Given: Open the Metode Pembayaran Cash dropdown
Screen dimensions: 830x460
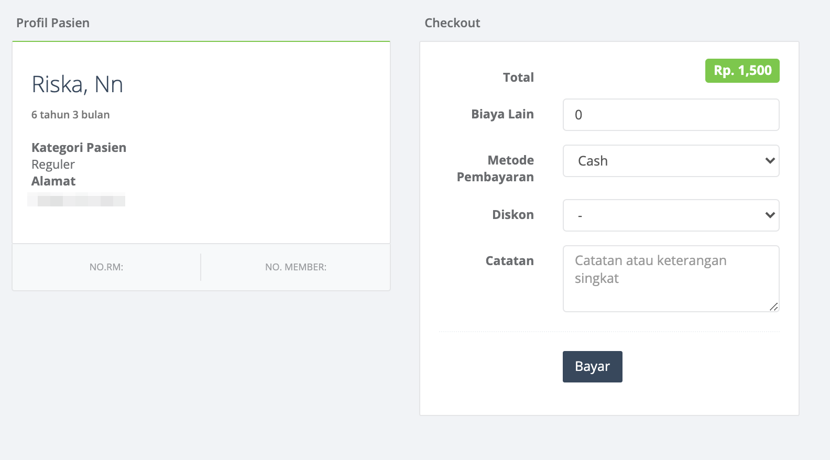Looking at the screenshot, I should 671,161.
